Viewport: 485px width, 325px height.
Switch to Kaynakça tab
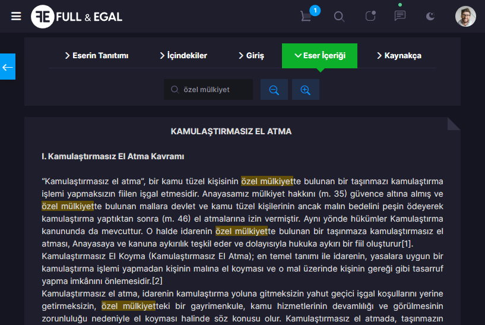[x=399, y=56]
